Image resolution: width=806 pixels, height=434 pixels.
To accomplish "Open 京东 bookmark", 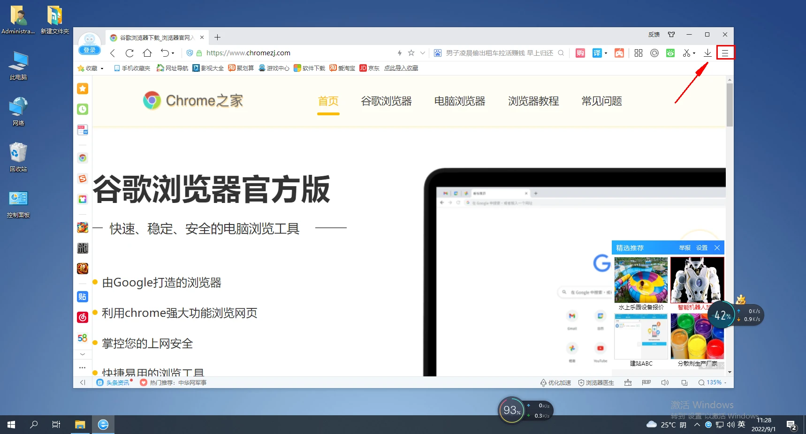I will point(369,68).
